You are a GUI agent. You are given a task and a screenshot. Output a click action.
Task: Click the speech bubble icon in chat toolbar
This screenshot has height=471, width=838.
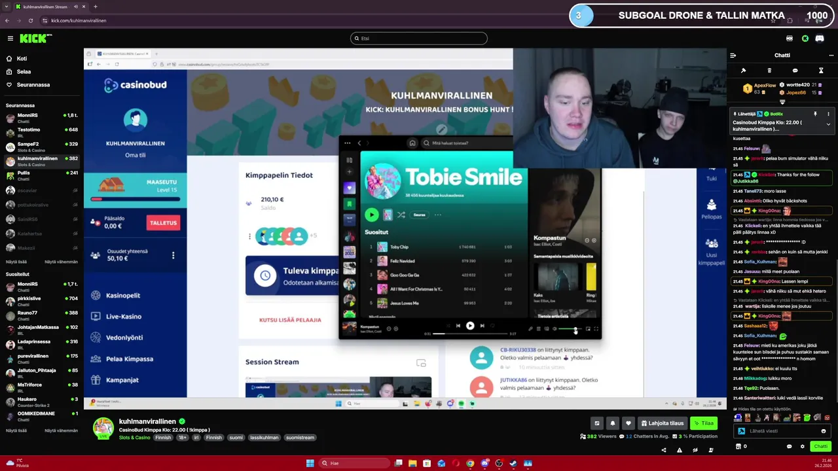795,71
